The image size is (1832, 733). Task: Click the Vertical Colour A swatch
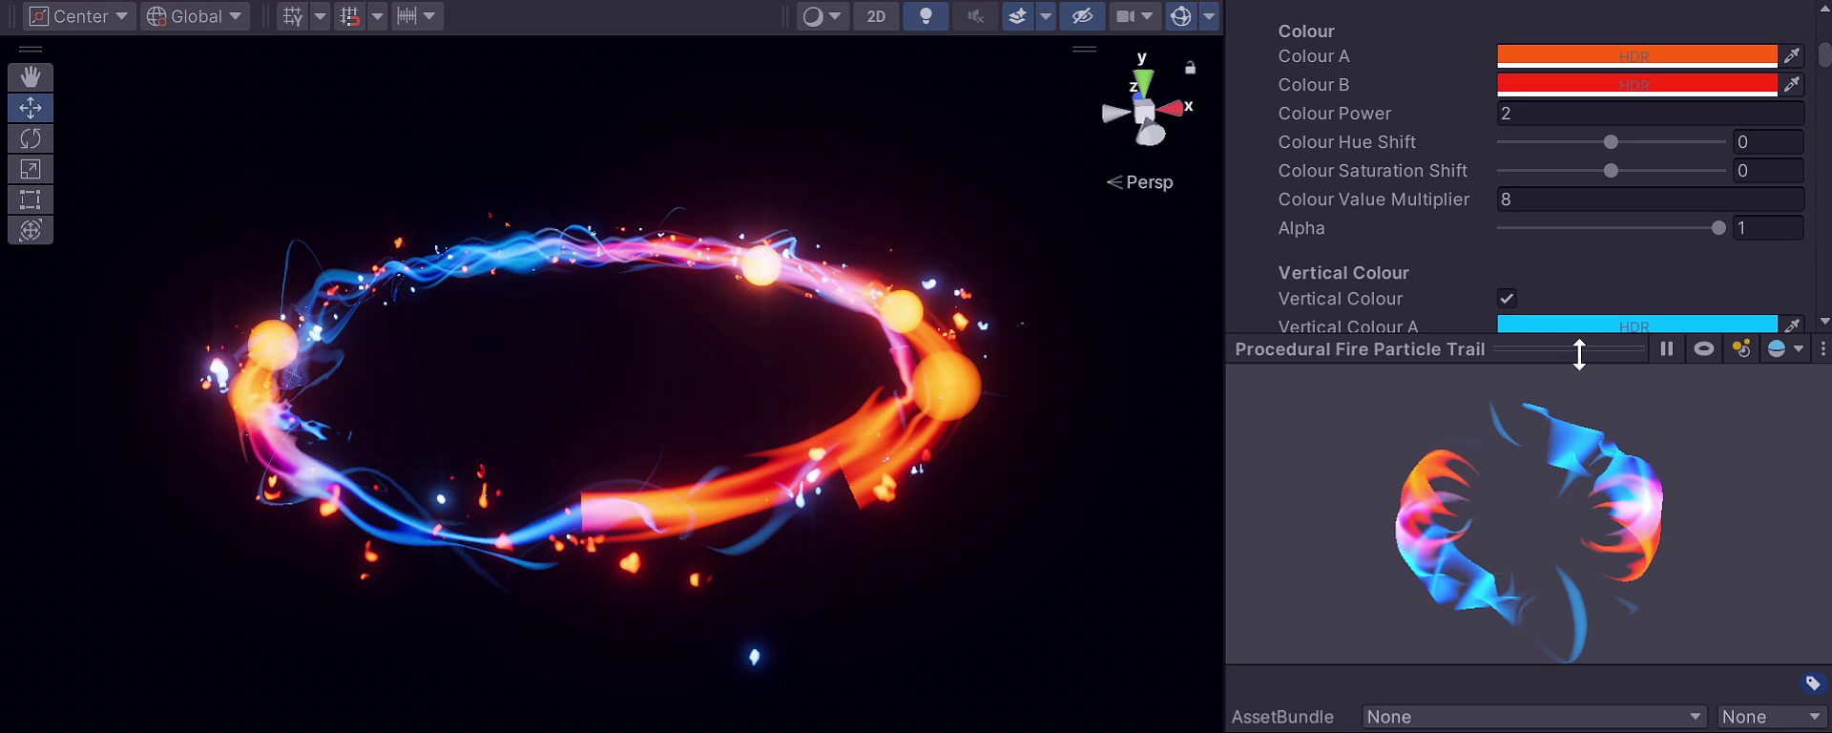tap(1637, 325)
